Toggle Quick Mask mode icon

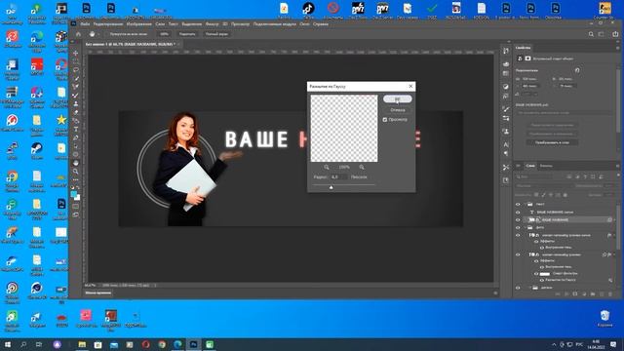point(76,207)
